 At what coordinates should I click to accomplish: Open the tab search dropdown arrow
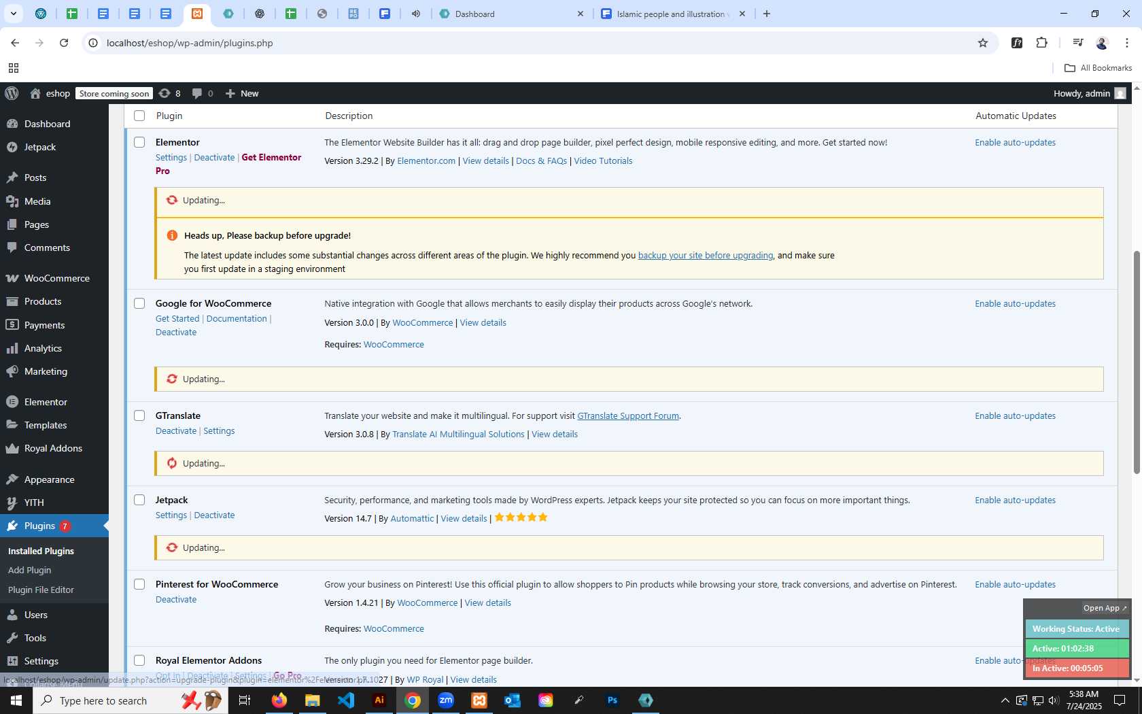pyautogui.click(x=13, y=14)
